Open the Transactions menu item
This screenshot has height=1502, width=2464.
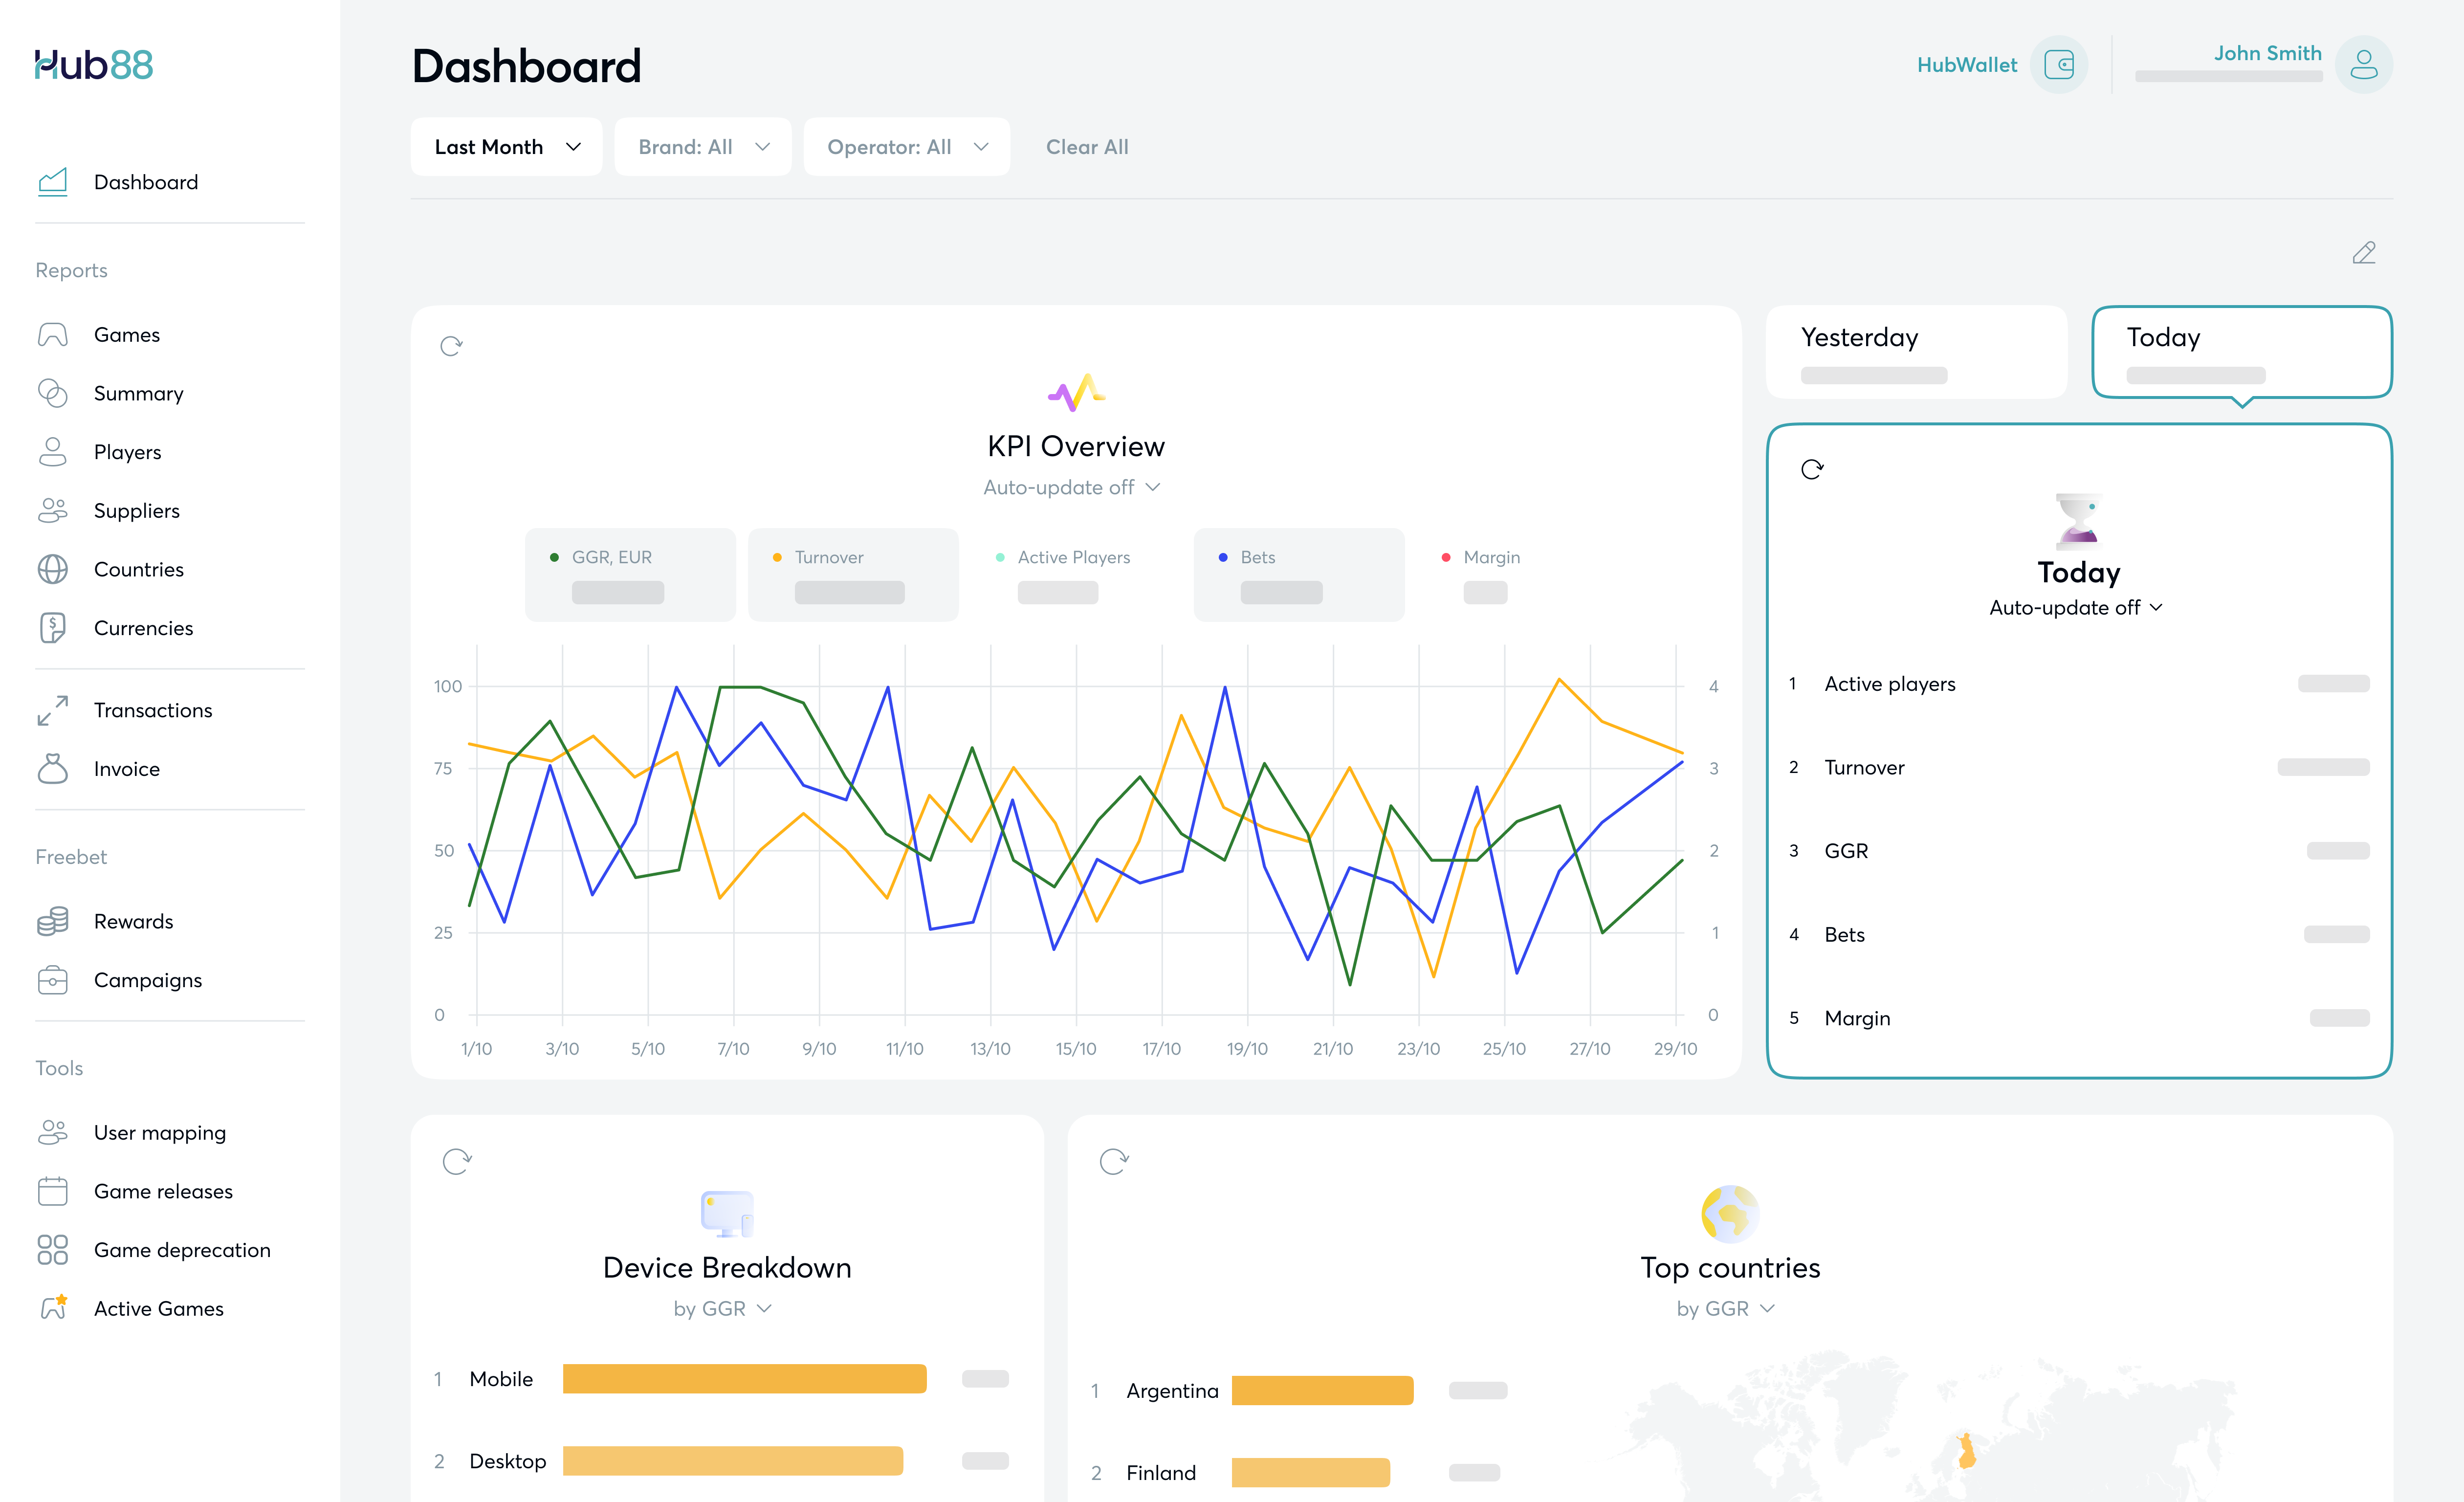[x=153, y=710]
